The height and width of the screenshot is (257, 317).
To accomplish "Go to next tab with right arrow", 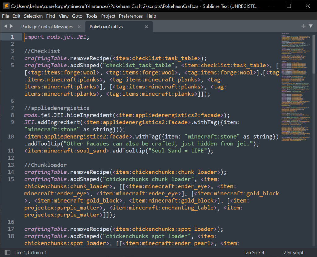I will tap(11, 26).
